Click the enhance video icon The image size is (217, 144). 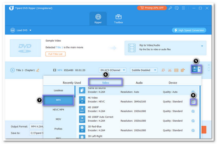click(x=183, y=70)
